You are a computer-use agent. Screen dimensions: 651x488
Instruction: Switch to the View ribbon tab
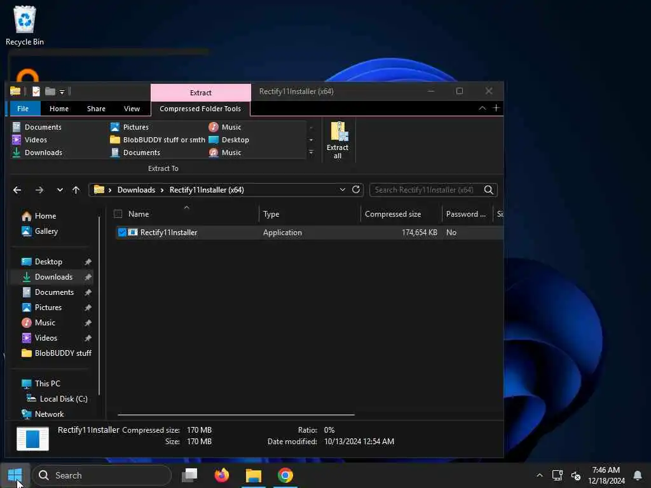pos(132,109)
